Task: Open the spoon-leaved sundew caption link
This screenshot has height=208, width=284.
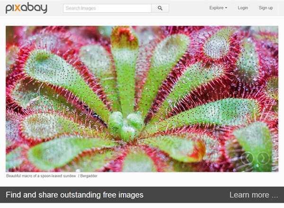Action: pos(41,176)
